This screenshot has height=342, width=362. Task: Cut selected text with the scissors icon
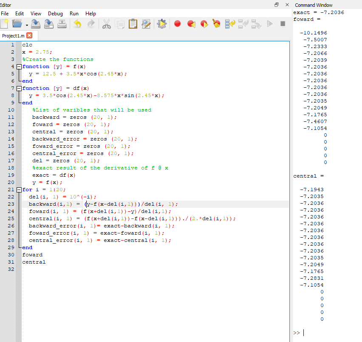[x=106, y=24]
